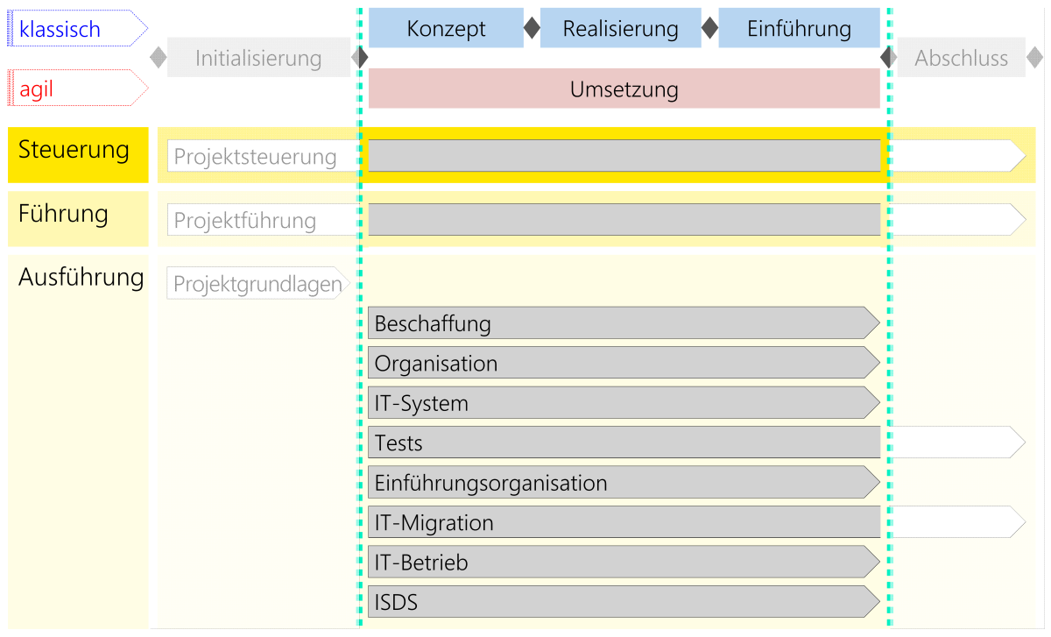Click the milestone diamond before Abschluss
1051x637 pixels.
click(x=888, y=56)
